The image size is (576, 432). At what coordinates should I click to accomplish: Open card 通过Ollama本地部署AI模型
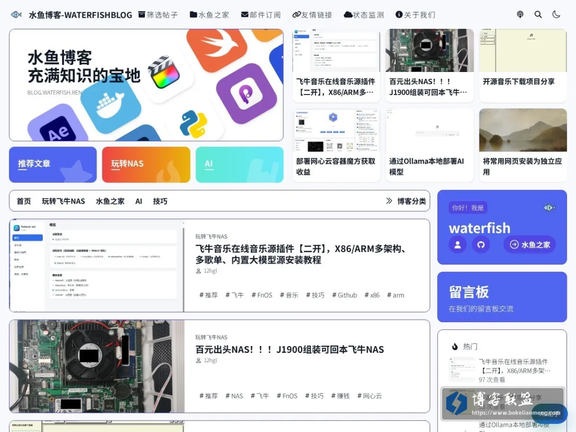click(x=430, y=145)
